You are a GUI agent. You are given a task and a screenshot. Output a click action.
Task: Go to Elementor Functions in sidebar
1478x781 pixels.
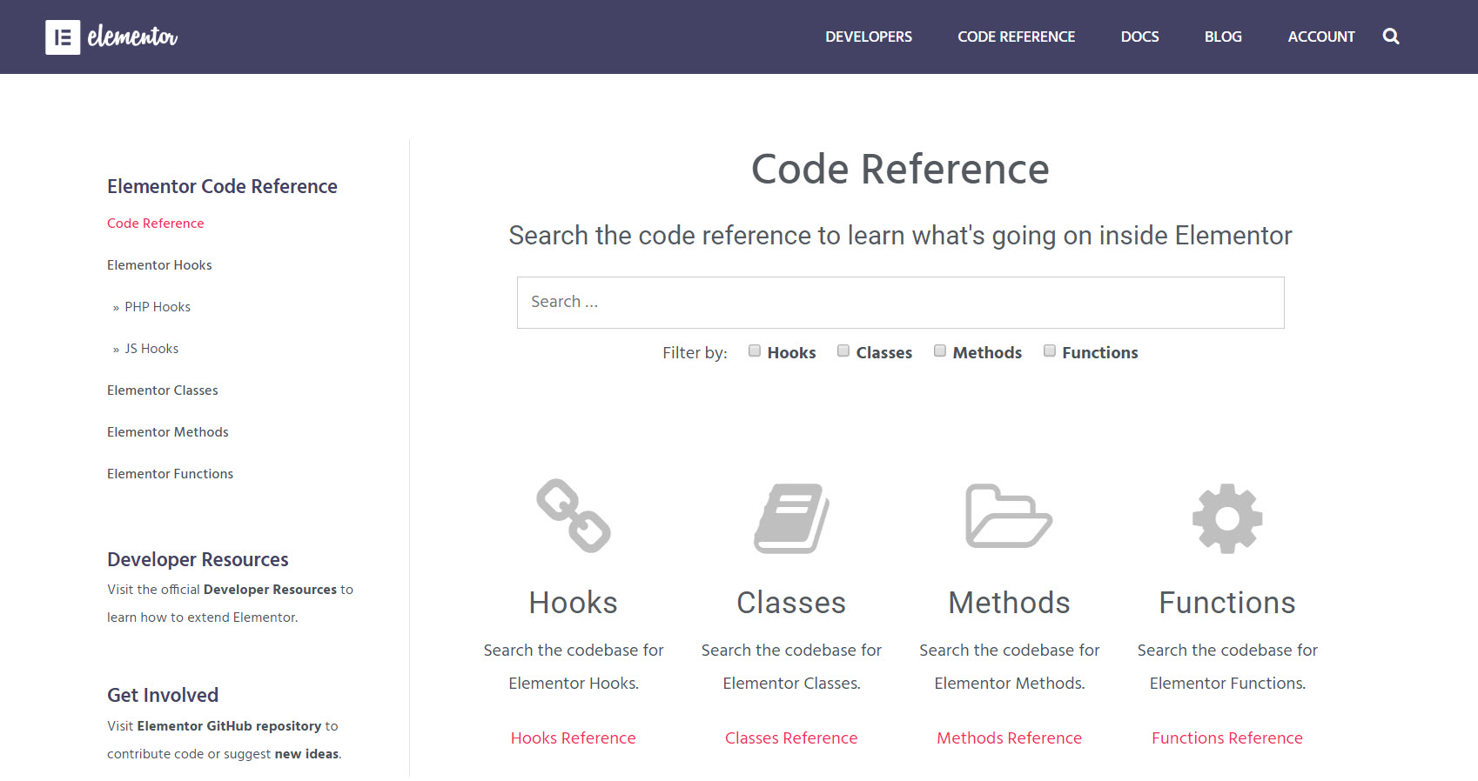(171, 474)
